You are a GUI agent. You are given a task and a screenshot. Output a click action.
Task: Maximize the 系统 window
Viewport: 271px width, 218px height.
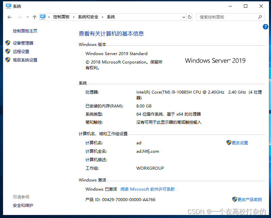pyautogui.click(x=246, y=6)
